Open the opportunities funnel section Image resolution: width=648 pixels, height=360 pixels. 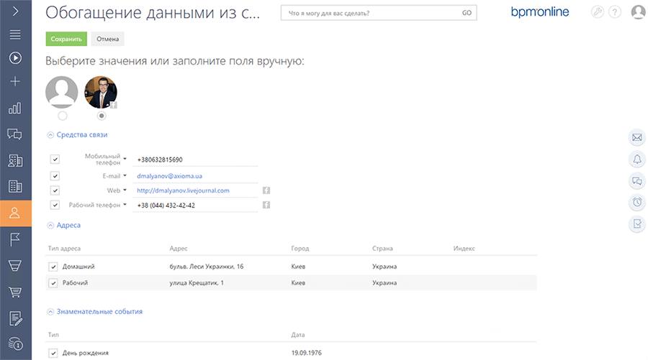(15, 266)
